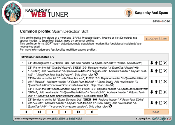Select rule 2 'Trusted Relays' text

point(61,68)
